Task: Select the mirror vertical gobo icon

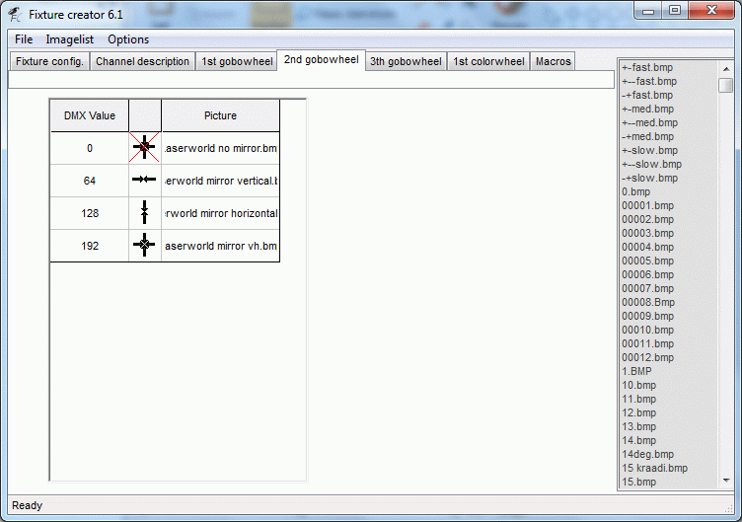Action: coord(144,180)
